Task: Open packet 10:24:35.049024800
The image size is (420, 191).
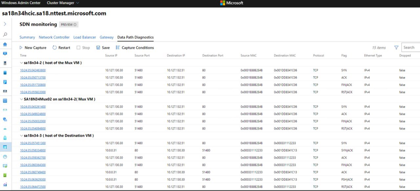Action: 33,114
